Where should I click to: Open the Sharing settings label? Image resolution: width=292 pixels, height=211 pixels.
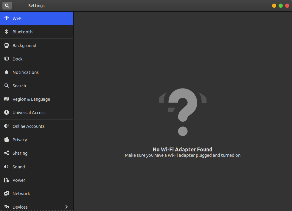tap(20, 153)
